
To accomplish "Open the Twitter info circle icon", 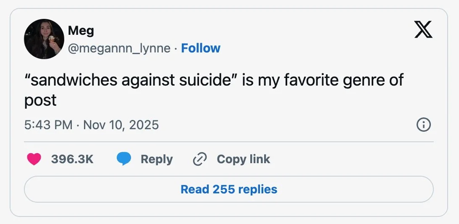I will point(423,125).
